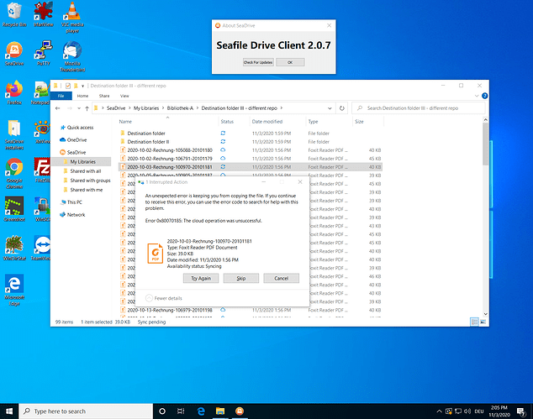Click Check For Updates in About SeaDrive

[x=258, y=62]
